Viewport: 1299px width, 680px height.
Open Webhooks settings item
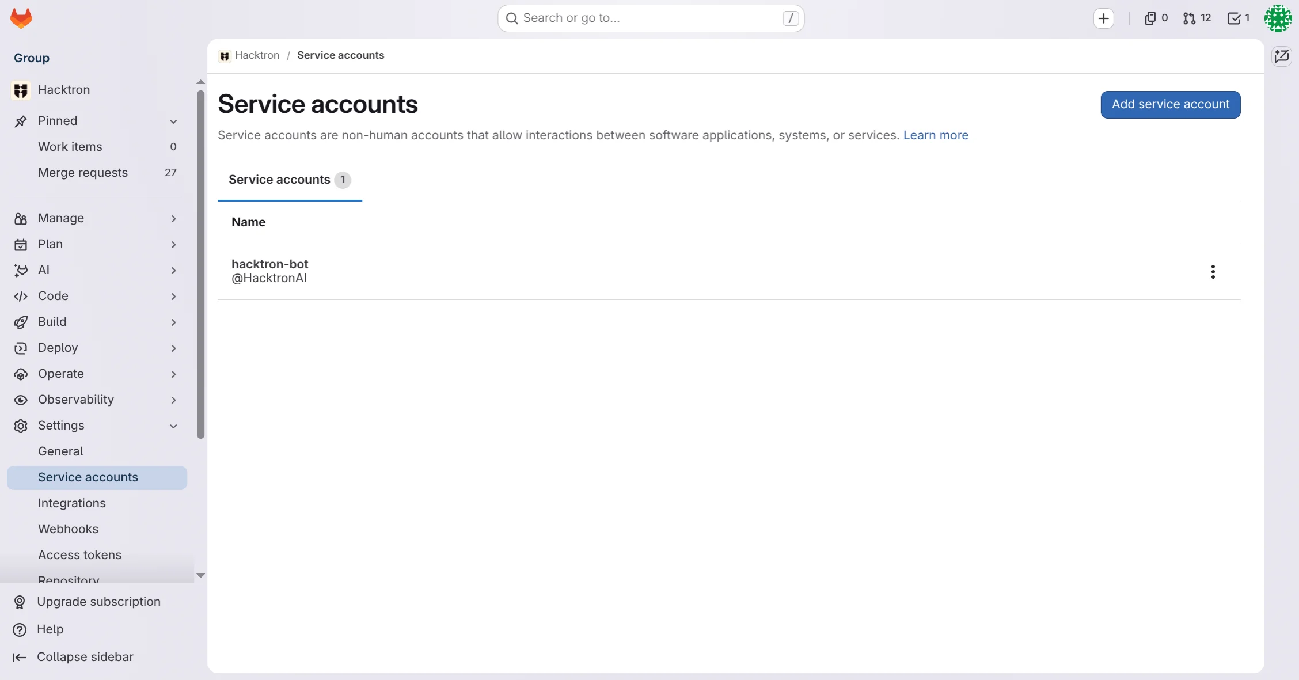[97, 529]
